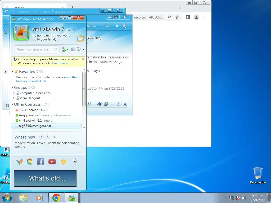Dismiss the improve Messenger notification
Viewport: 271px width, 203px height.
pos(83,59)
